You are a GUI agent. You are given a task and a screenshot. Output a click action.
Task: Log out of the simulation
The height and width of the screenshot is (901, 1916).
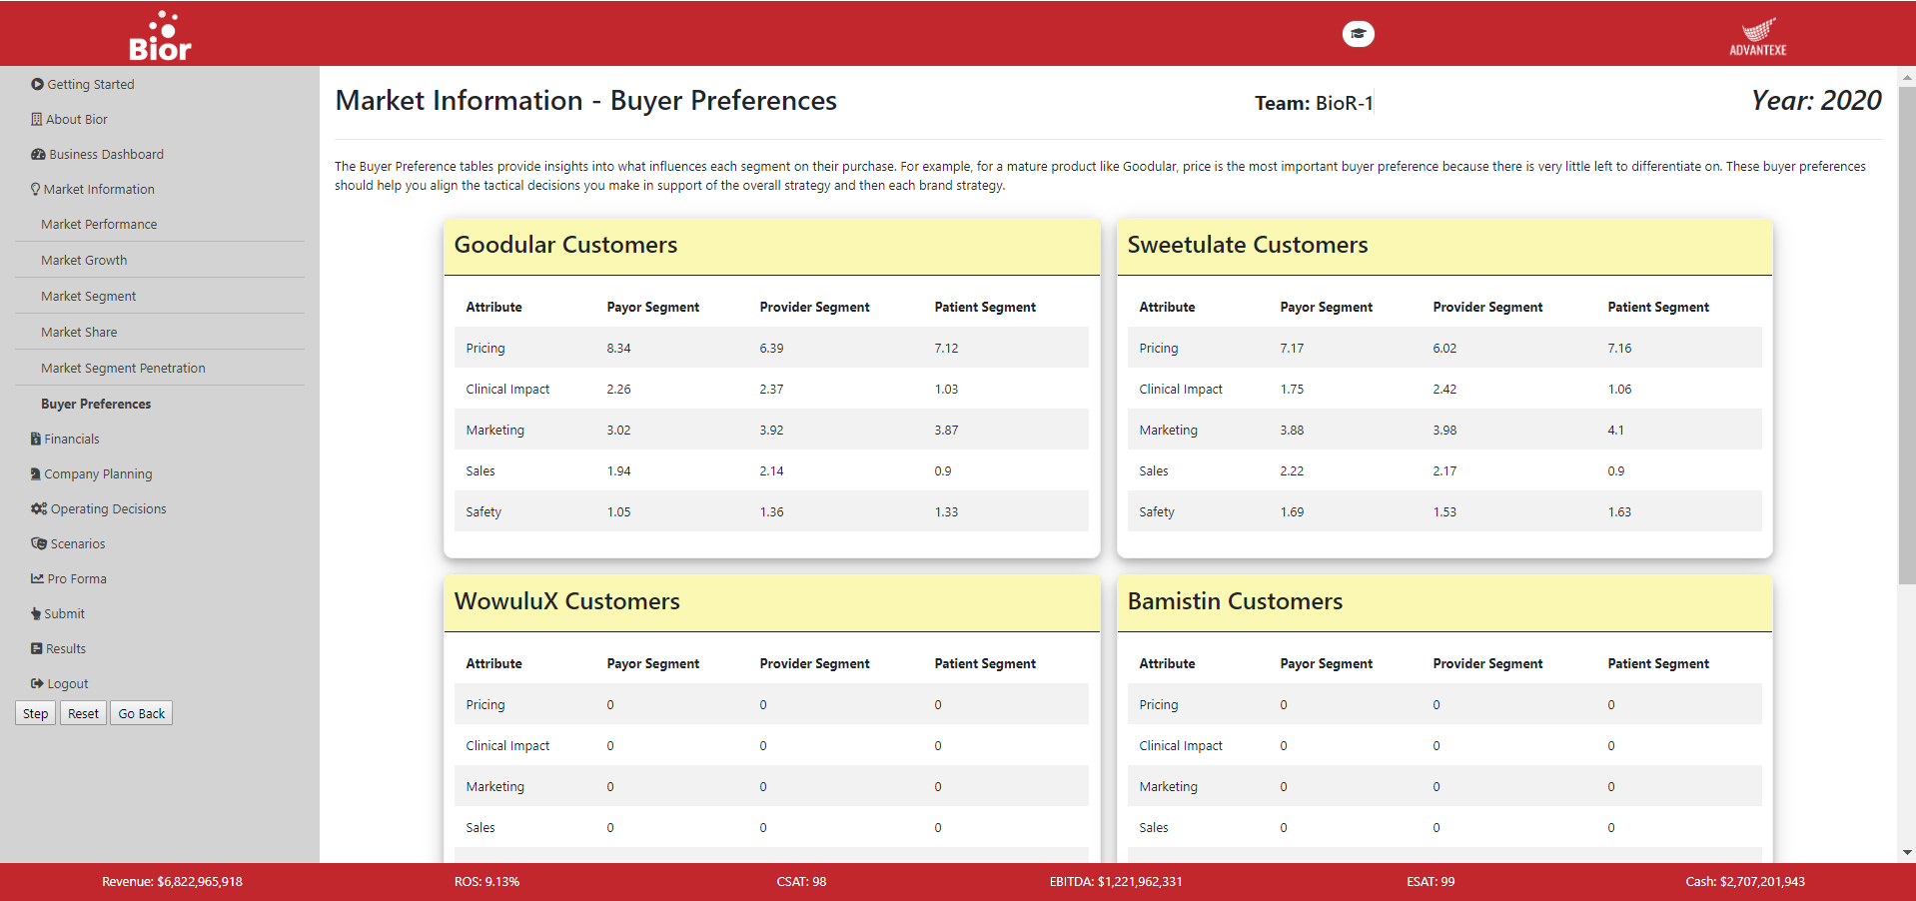[68, 683]
